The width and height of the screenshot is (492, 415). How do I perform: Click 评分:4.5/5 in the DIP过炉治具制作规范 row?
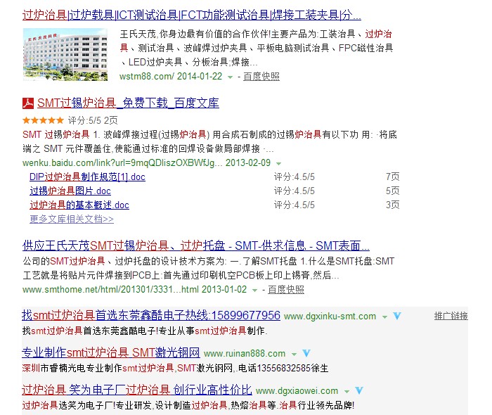[x=294, y=177]
